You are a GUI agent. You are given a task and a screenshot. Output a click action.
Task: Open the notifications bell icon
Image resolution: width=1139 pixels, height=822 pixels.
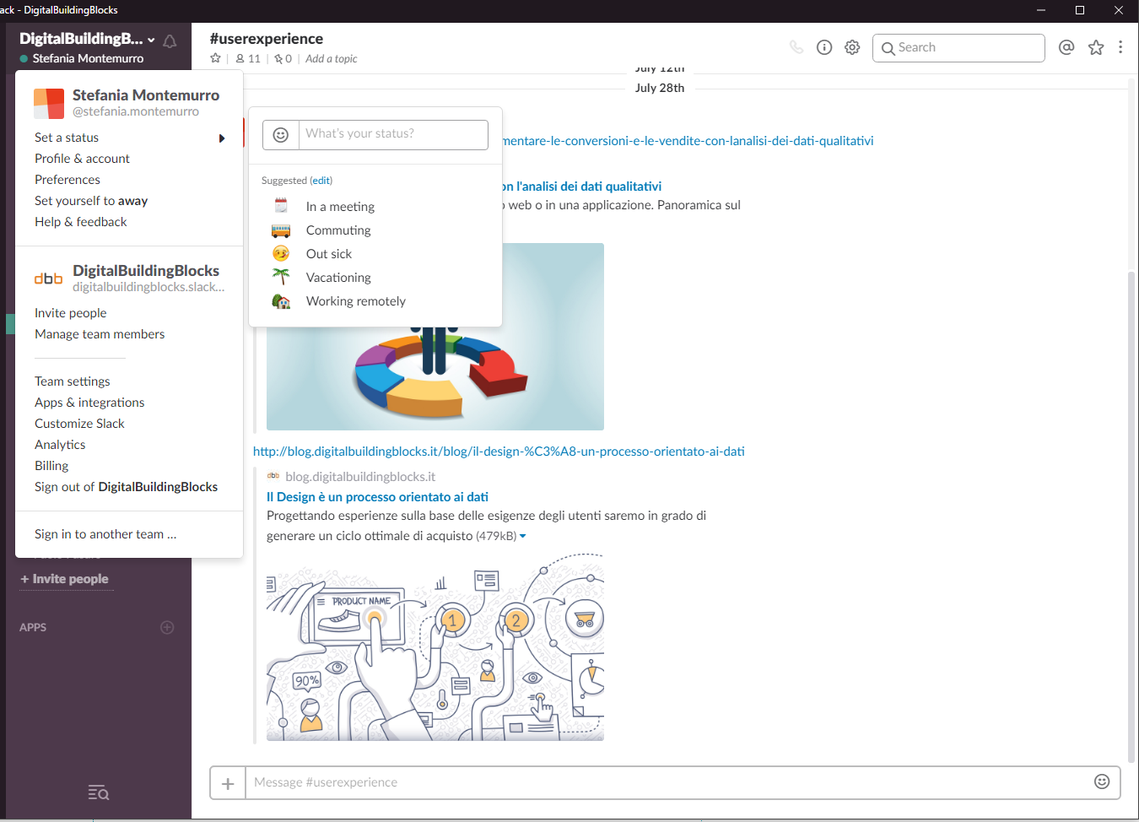[x=170, y=41]
